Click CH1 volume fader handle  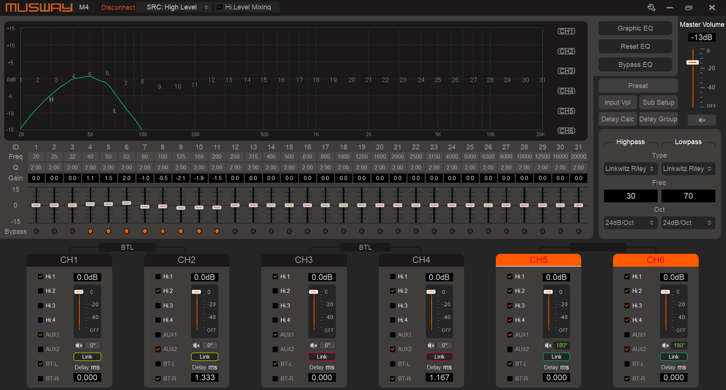tap(79, 292)
